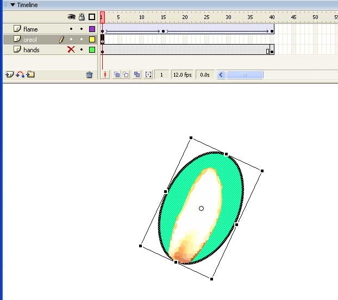The height and width of the screenshot is (300, 338).
Task: Lock all layers via padlock header icon
Action: point(82,17)
